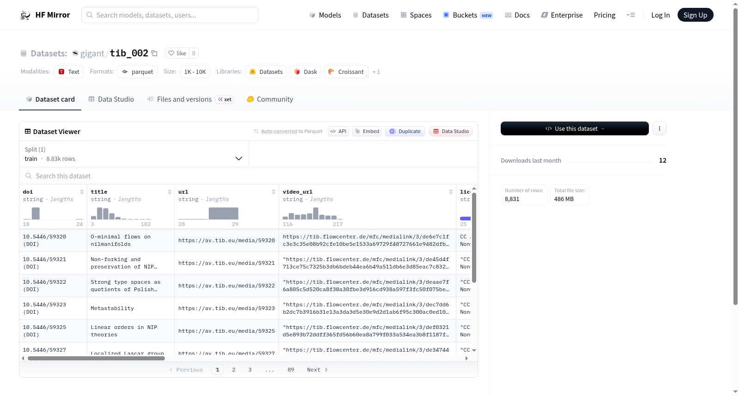This screenshot has width=739, height=396.
Task: Click the table vertical scrollbar
Action: pyautogui.click(x=474, y=238)
